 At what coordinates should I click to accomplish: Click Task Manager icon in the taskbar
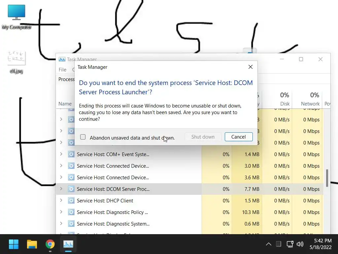pos(68,244)
